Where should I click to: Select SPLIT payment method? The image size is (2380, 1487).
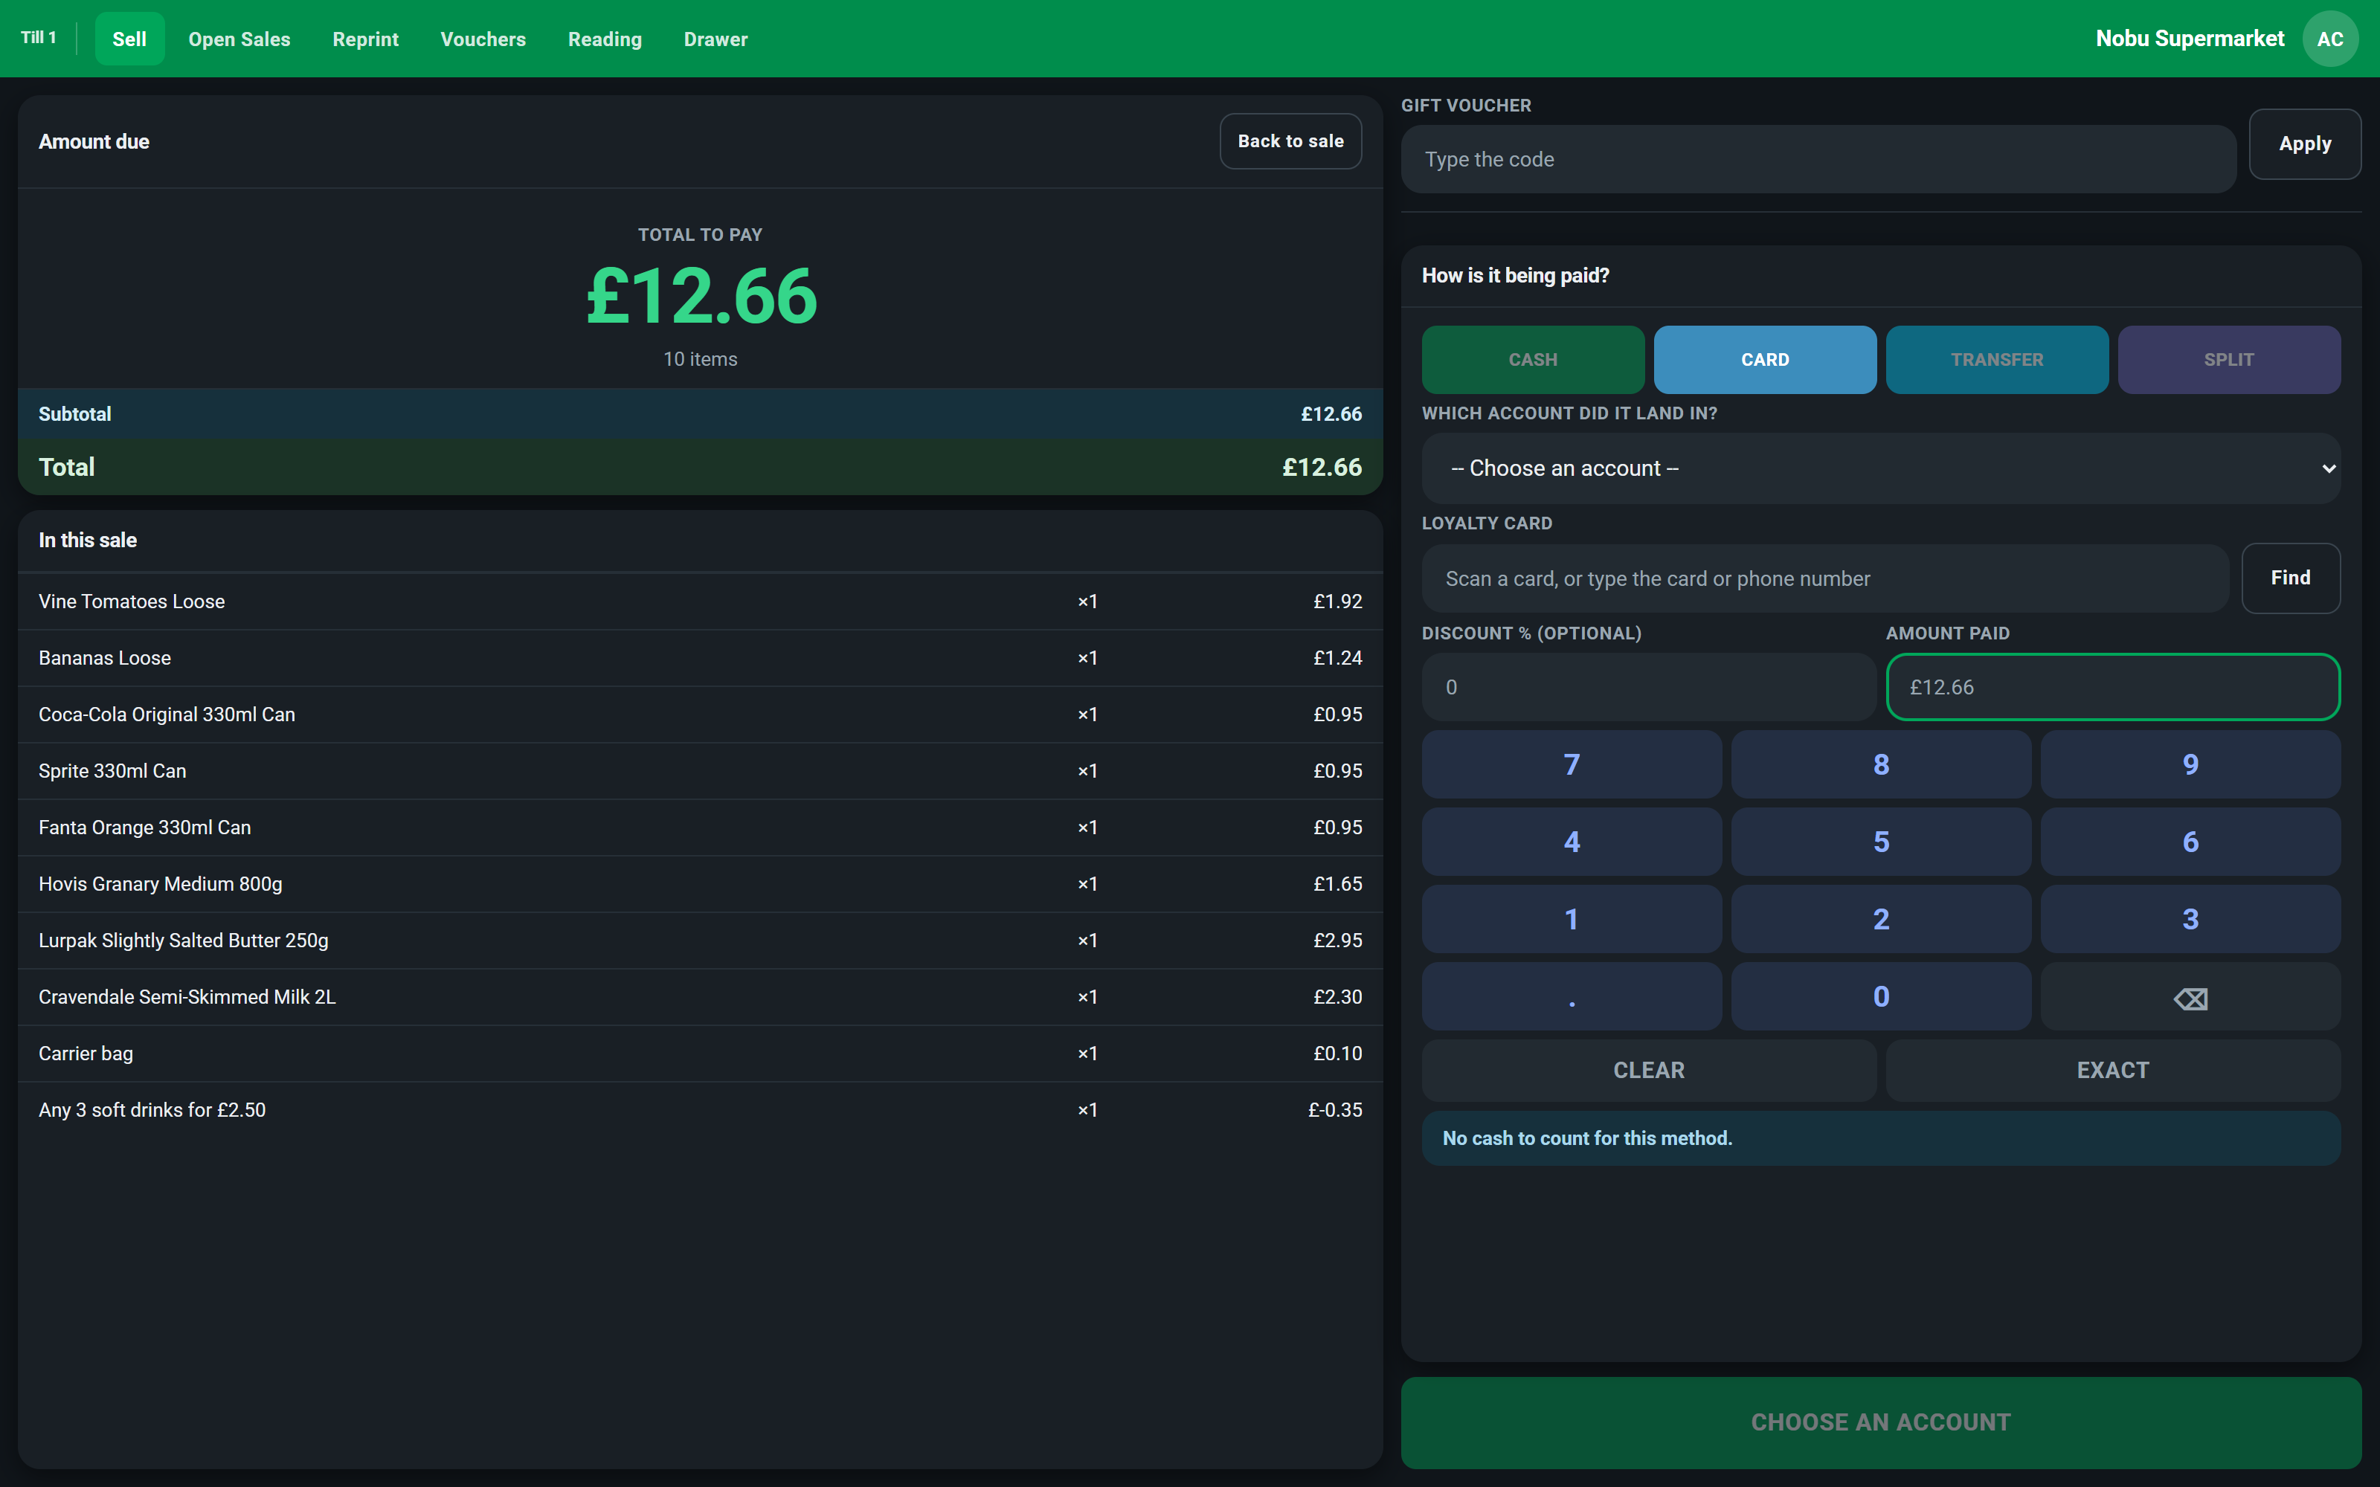point(2228,360)
